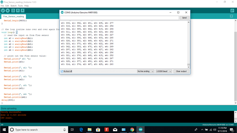Create a New sketch via toolbar icon
The image size is (237, 133).
tap(13, 11)
